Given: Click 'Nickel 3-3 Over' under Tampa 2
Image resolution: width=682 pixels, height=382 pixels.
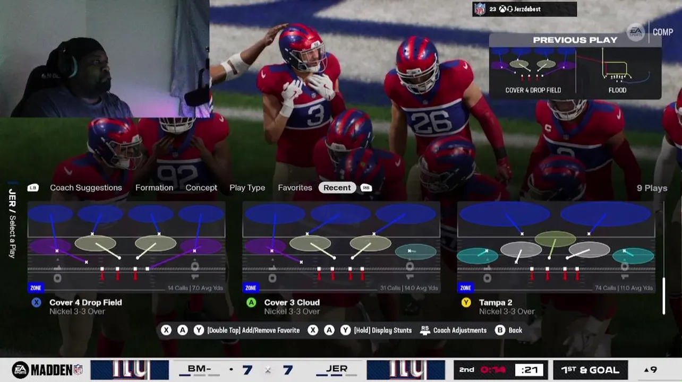Looking at the screenshot, I should click(x=507, y=311).
